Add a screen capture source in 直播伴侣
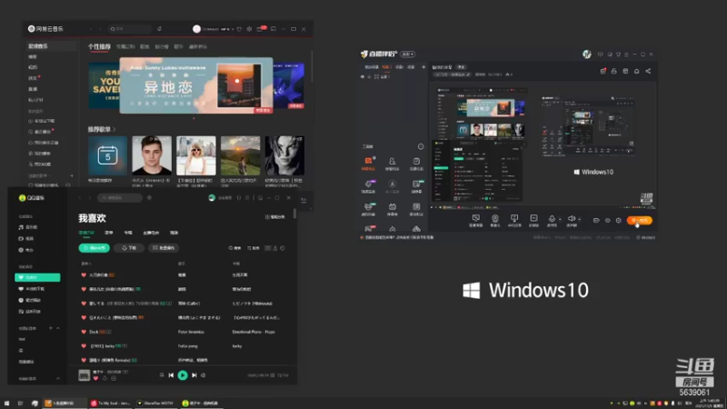The height and width of the screenshot is (409, 727). tap(475, 220)
